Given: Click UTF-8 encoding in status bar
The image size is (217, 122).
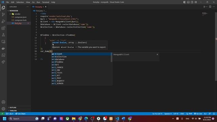Looking at the screenshot, I should coord(176,114).
